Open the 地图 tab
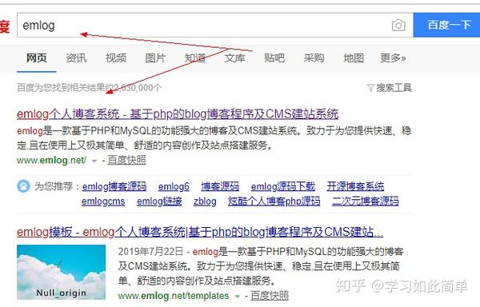The height and width of the screenshot is (307, 480). [354, 58]
